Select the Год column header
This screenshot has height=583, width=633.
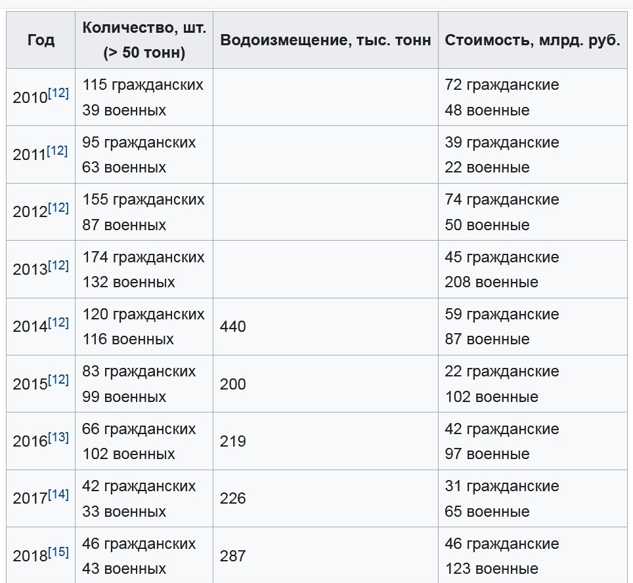[x=41, y=40]
